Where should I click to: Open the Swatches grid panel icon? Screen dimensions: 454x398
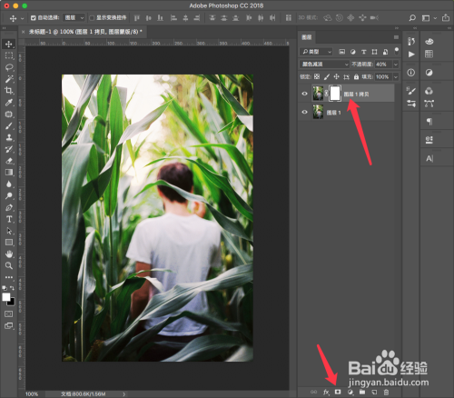coord(429,55)
